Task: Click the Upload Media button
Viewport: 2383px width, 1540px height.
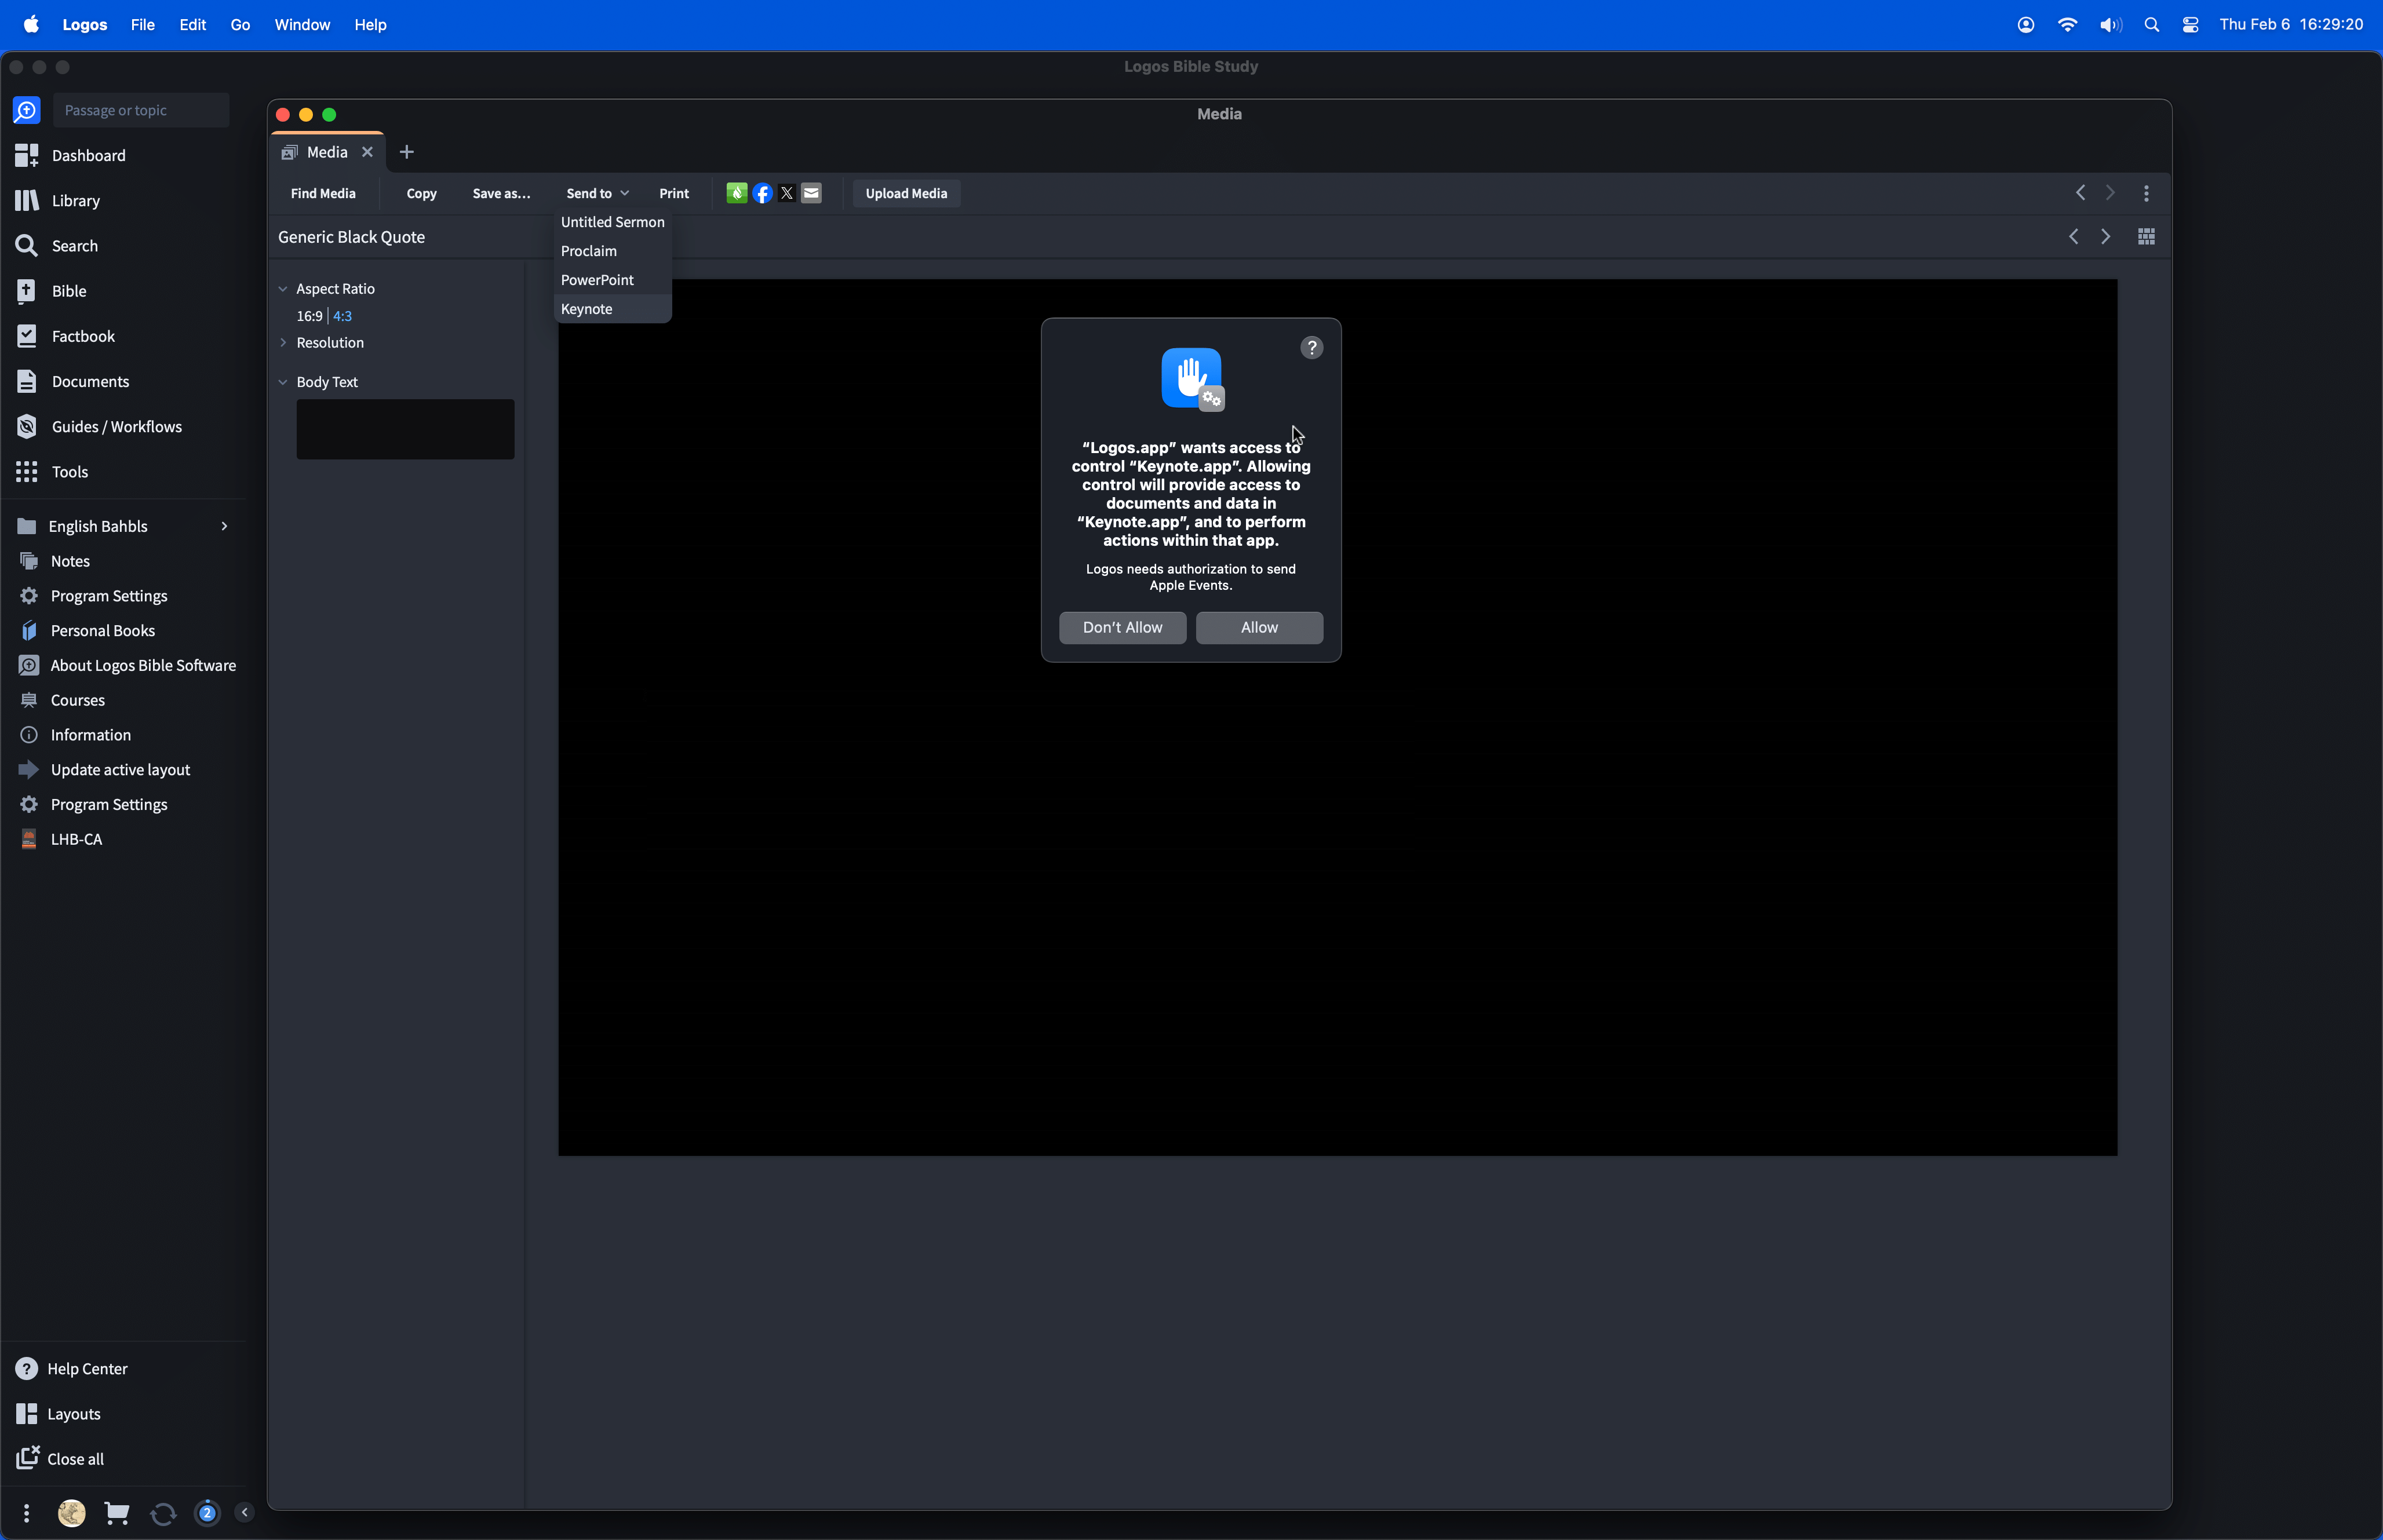Action: [906, 193]
